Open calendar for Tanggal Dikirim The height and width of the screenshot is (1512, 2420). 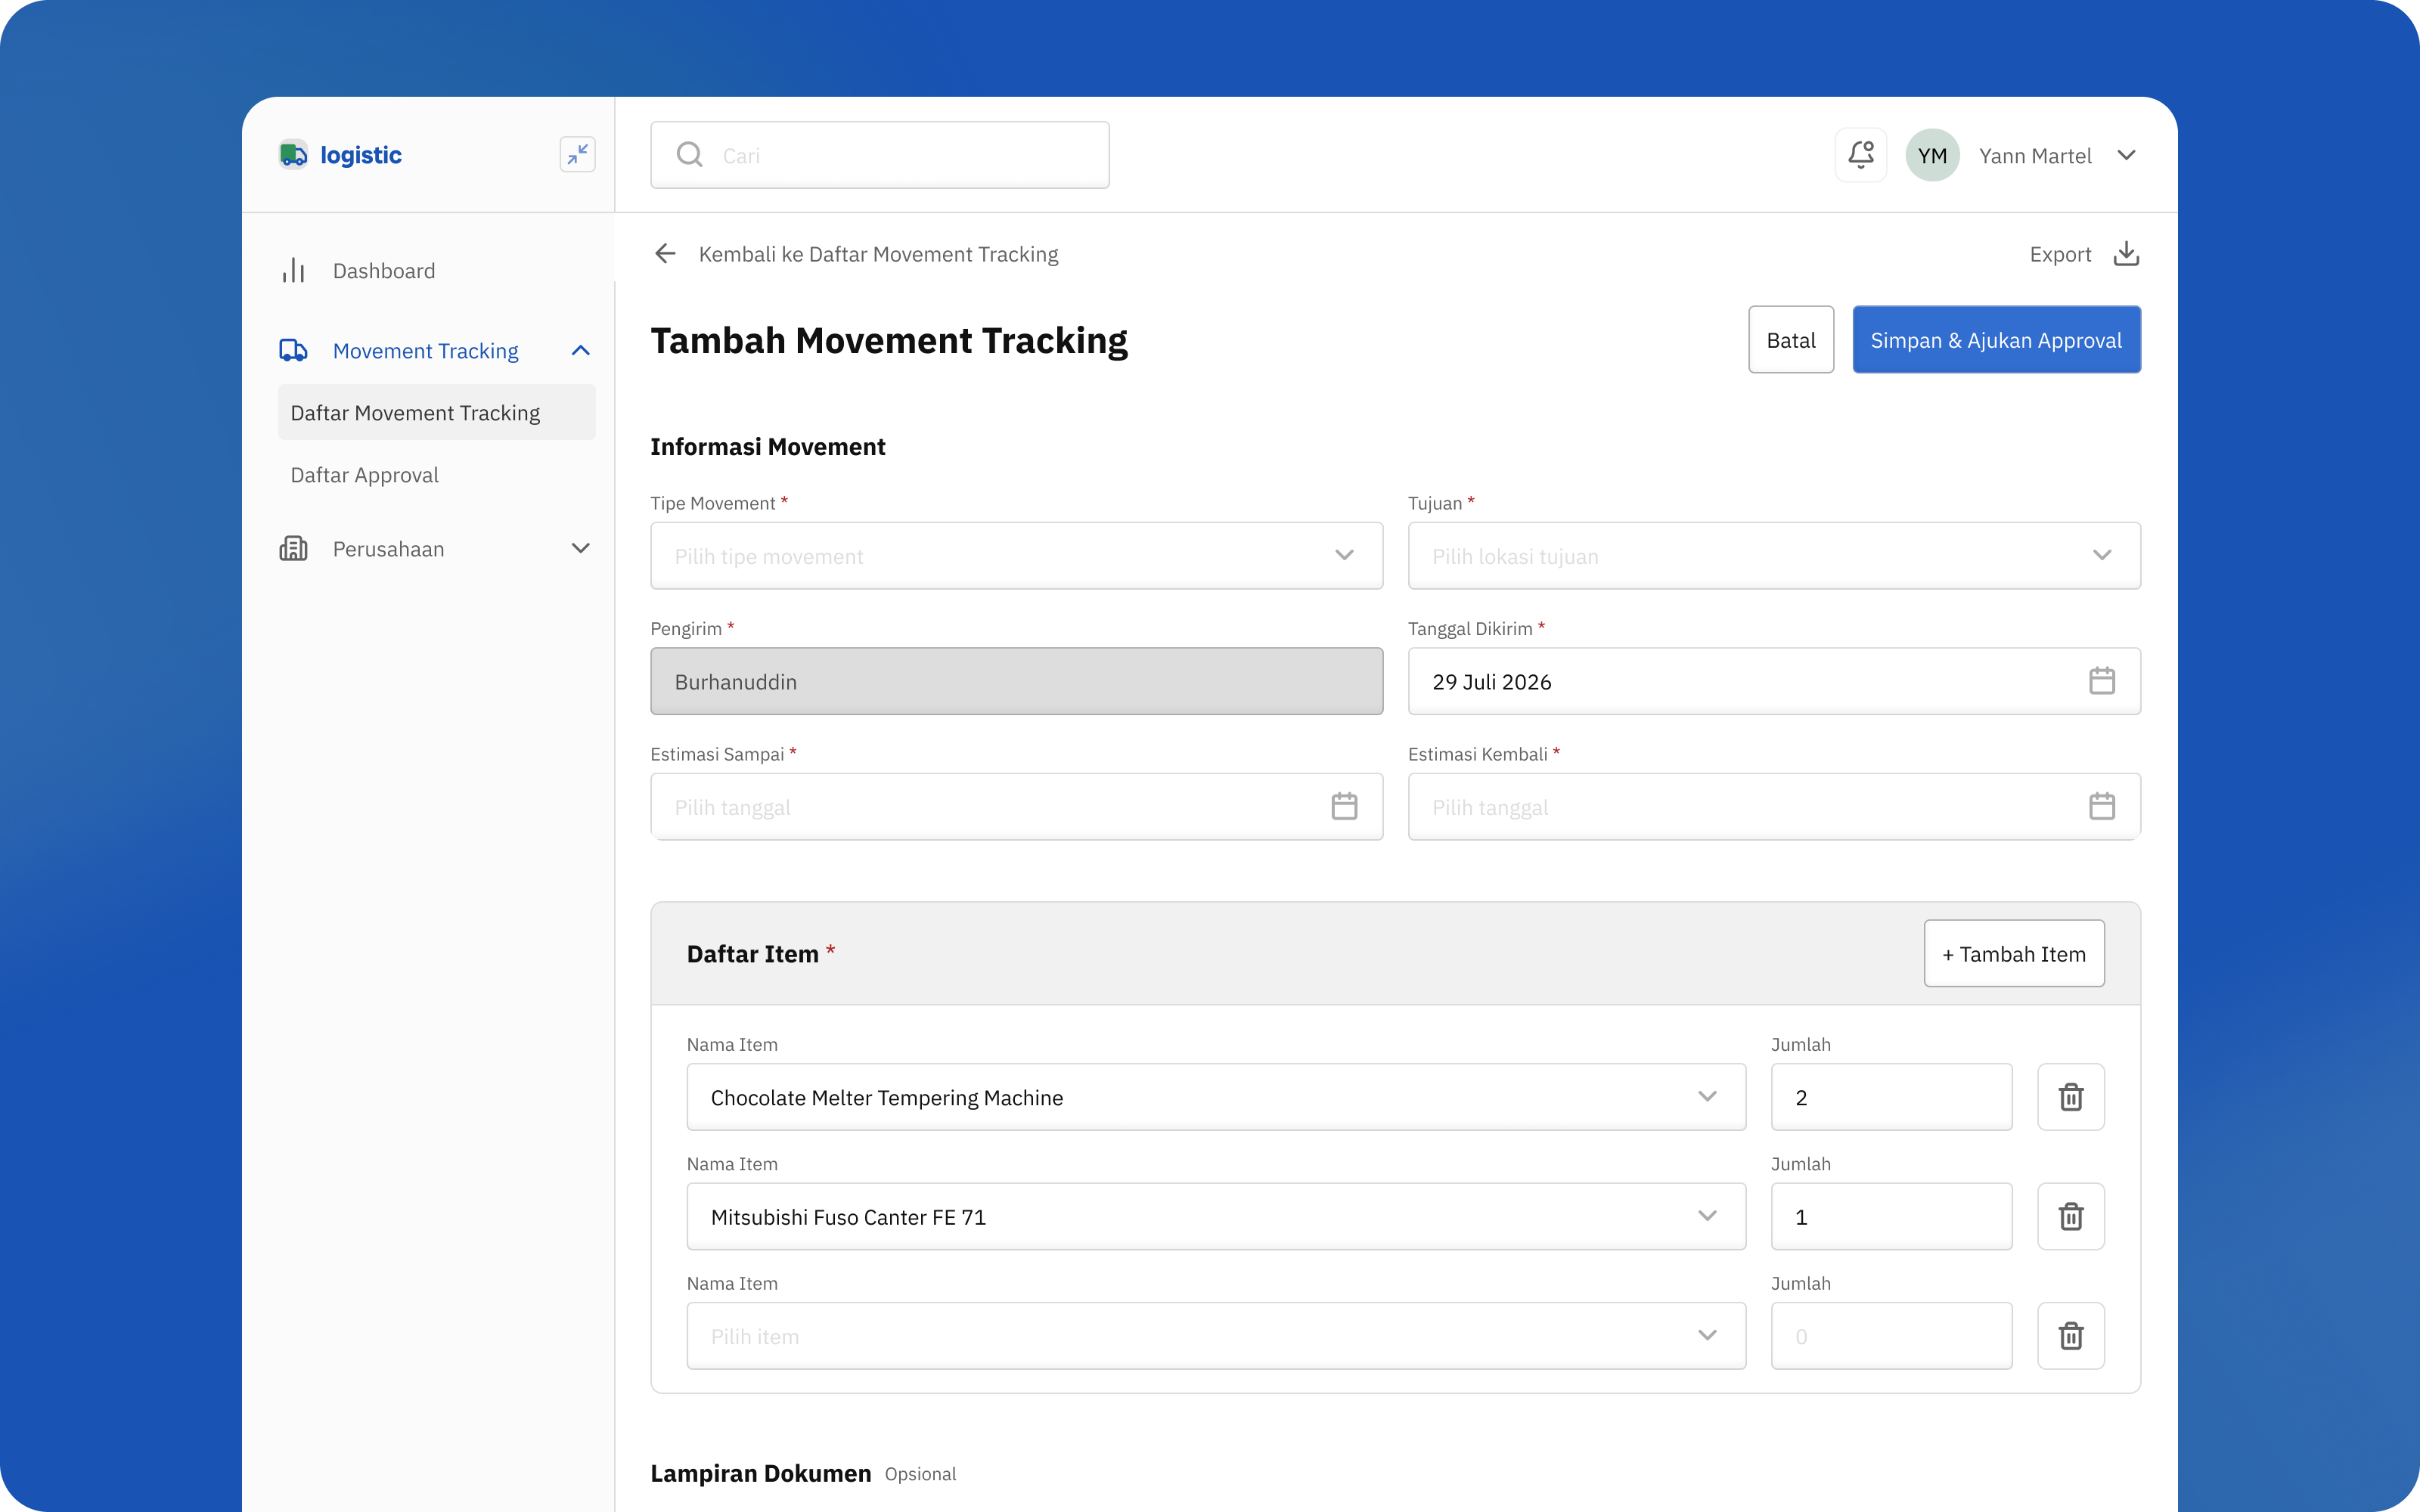pyautogui.click(x=2101, y=681)
